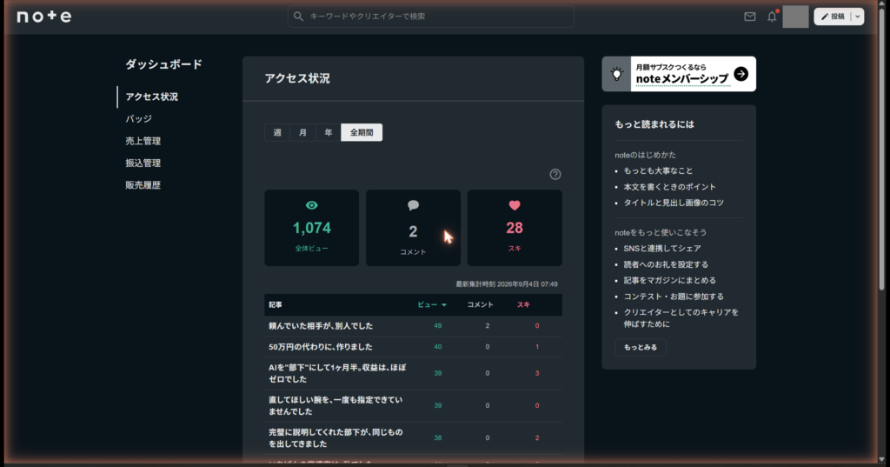
Task: Click the comment bubble icon
Action: (413, 205)
